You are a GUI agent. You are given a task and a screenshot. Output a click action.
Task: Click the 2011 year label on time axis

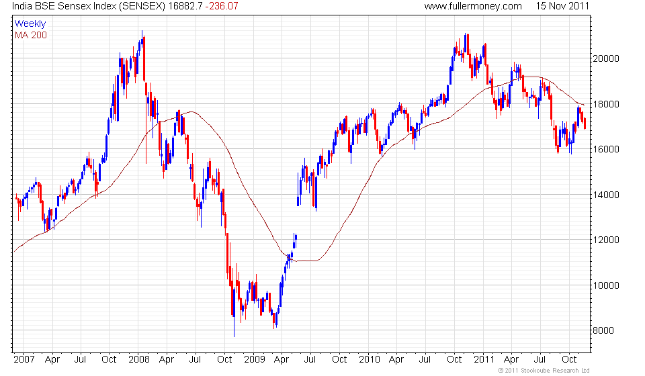click(484, 360)
